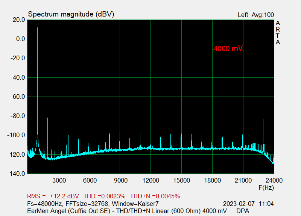Click the '24000' frequency axis label

click(x=274, y=180)
